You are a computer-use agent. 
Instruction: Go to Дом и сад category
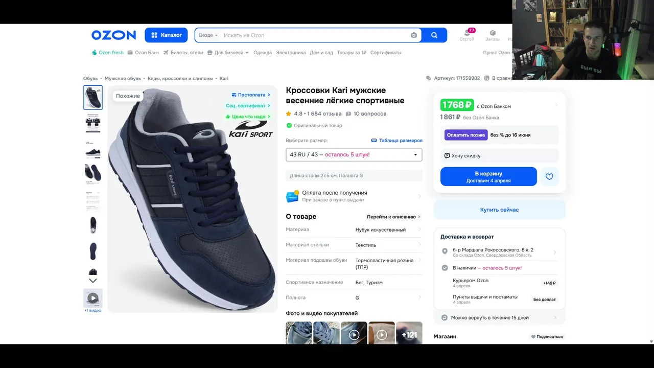pyautogui.click(x=321, y=53)
